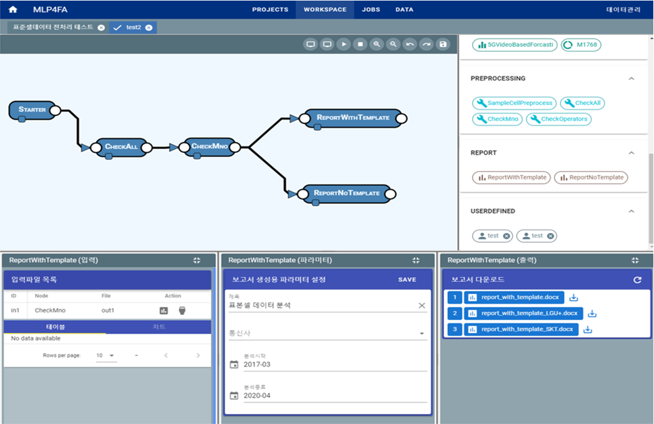Image resolution: width=654 pixels, height=424 pixels.
Task: Open calendar picker for analysis start date
Action: 233,364
